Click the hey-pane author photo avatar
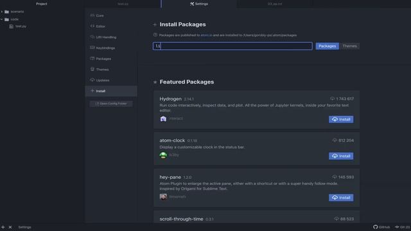Screen dimensions: 411x231 [163, 197]
